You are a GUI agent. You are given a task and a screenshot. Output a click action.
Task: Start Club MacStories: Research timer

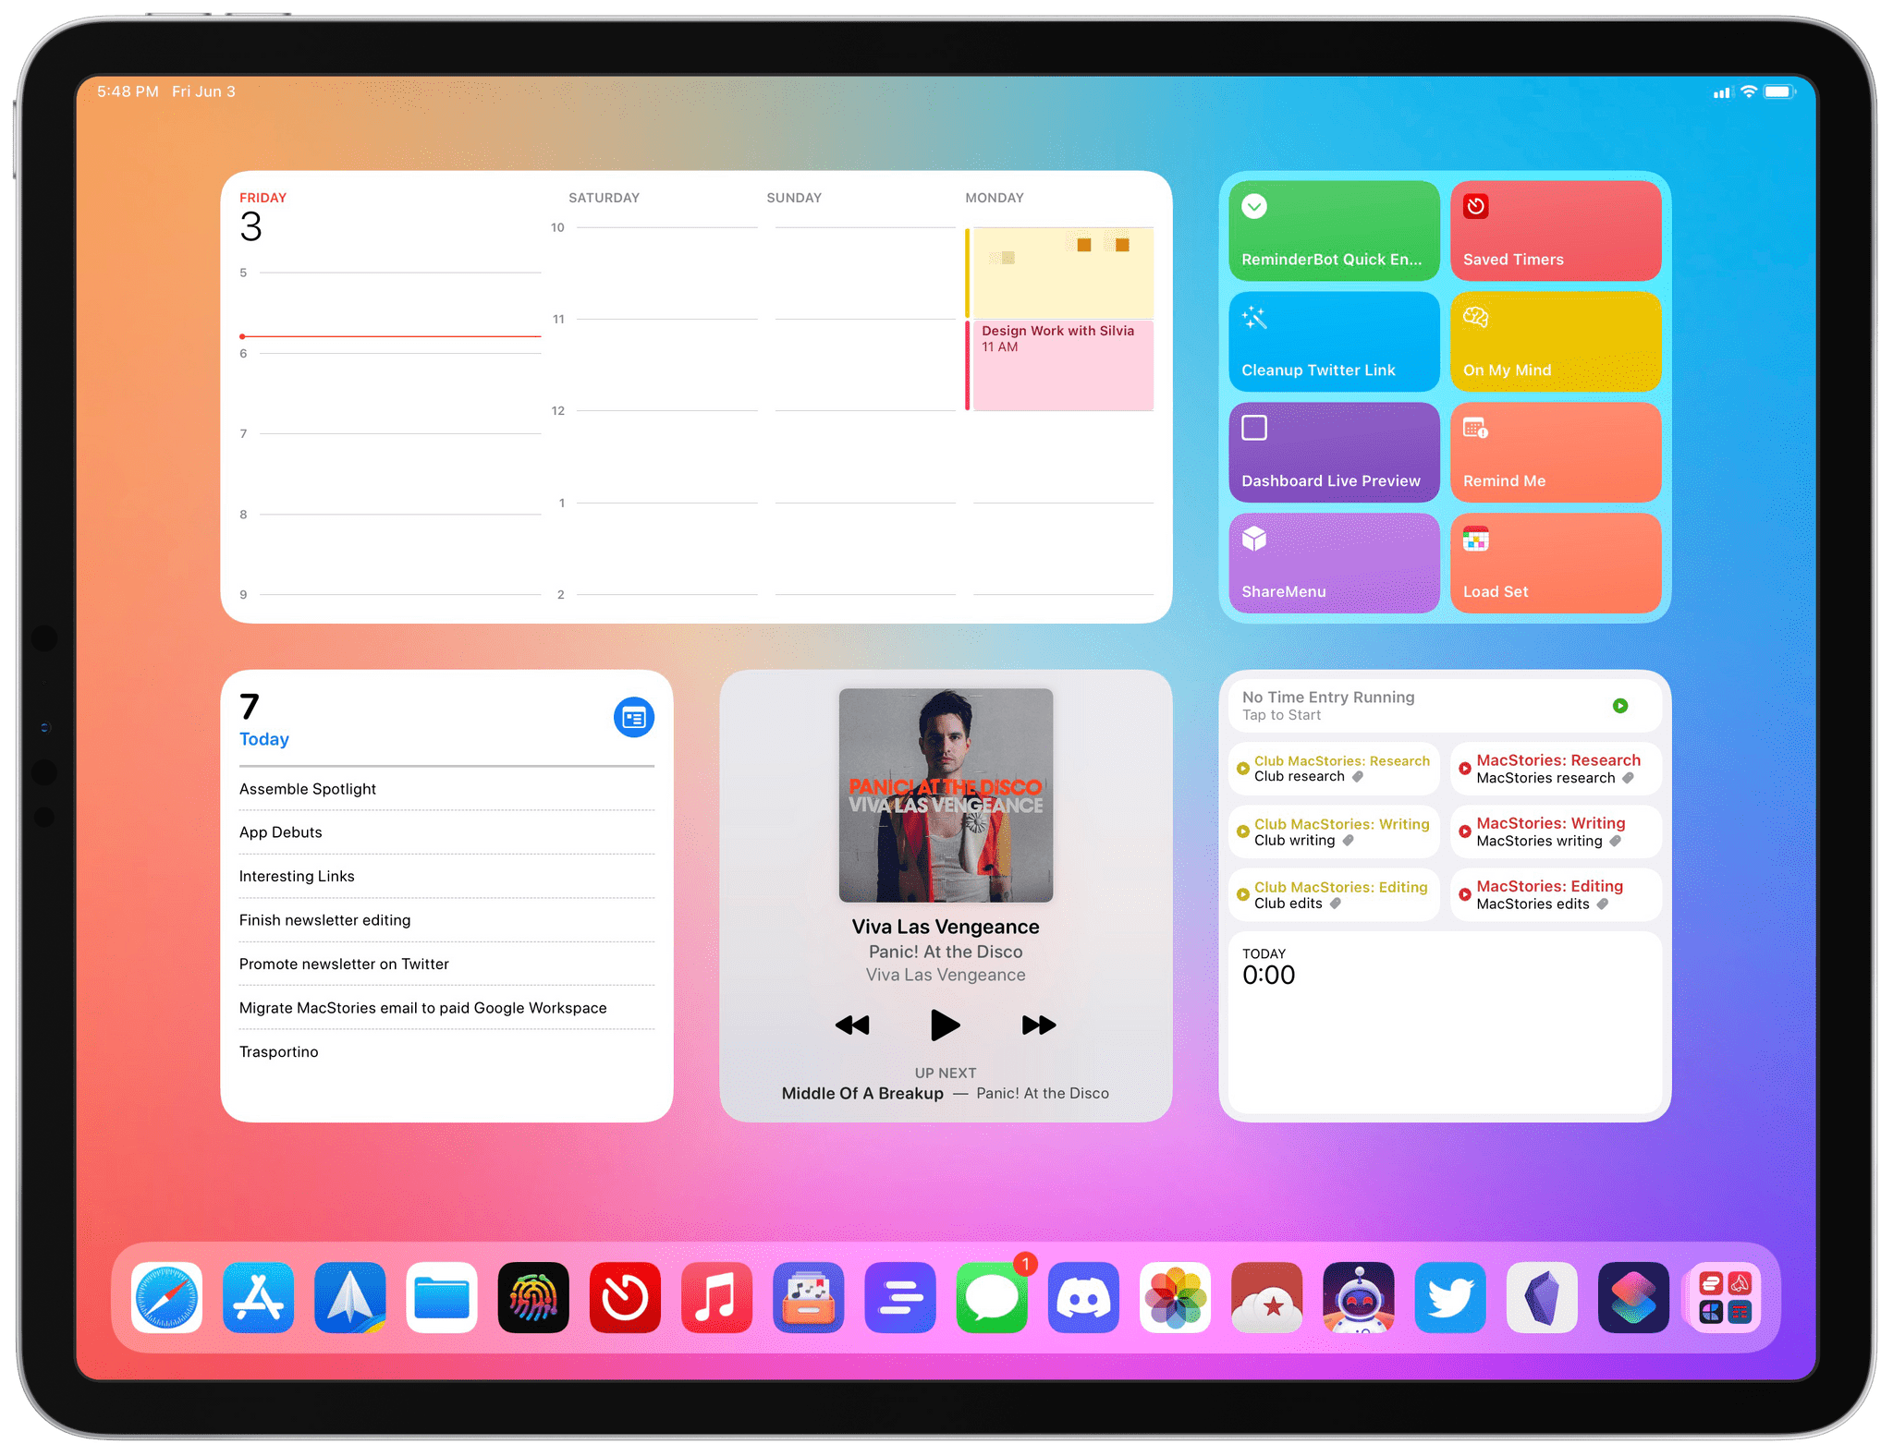(1334, 769)
